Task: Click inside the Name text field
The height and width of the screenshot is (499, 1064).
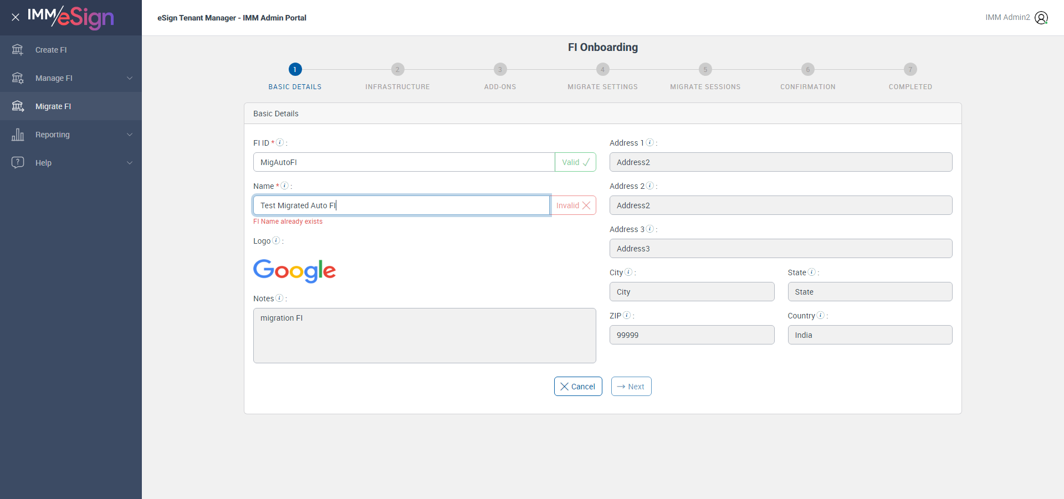Action: [401, 205]
